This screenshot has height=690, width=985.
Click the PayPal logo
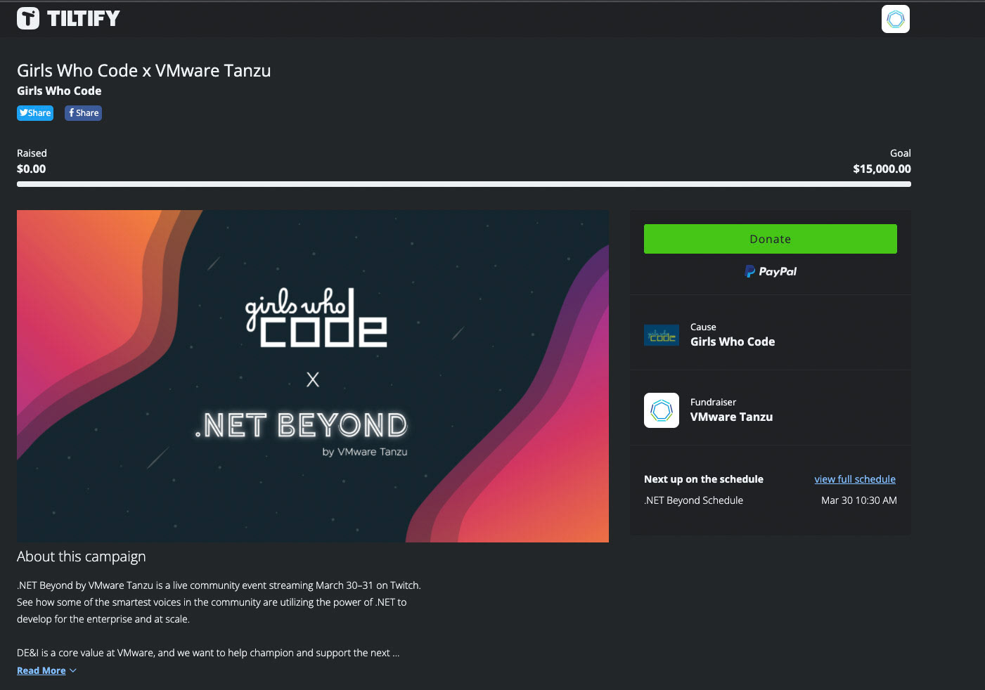[771, 271]
